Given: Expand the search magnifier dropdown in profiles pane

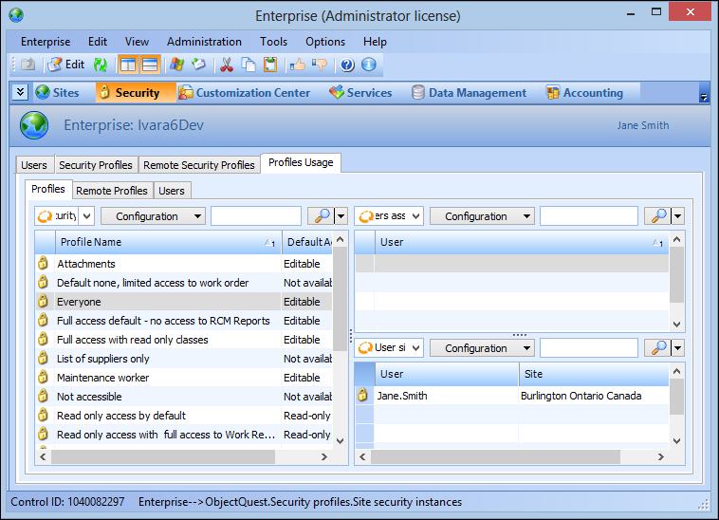Looking at the screenshot, I should pyautogui.click(x=341, y=216).
